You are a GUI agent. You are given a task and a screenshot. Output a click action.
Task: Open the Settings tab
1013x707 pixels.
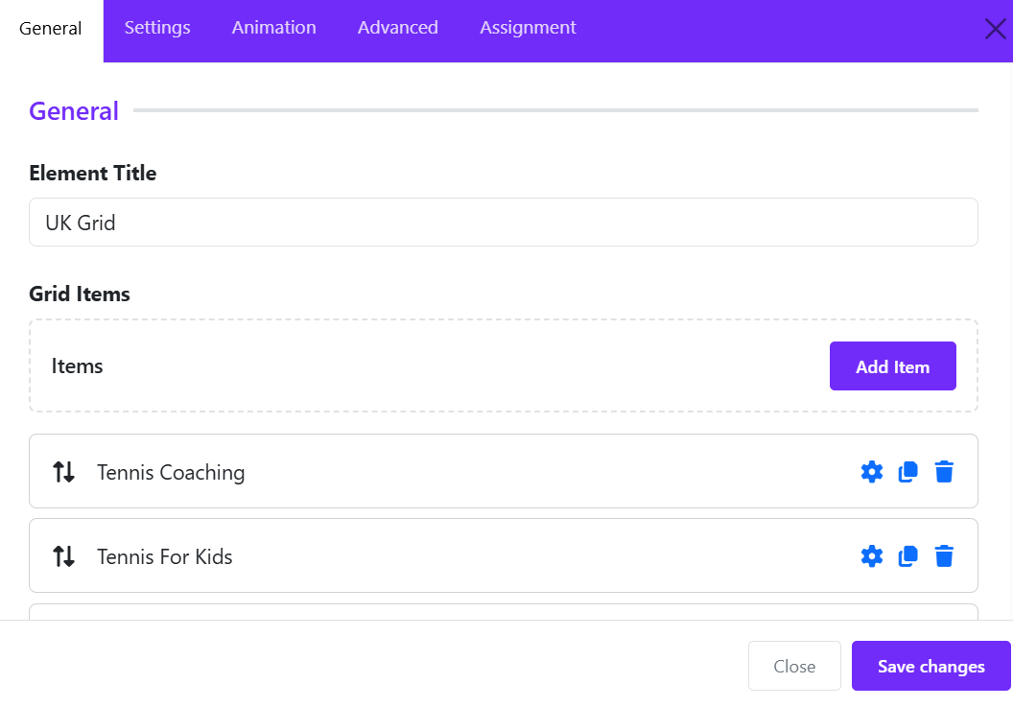coord(157,28)
